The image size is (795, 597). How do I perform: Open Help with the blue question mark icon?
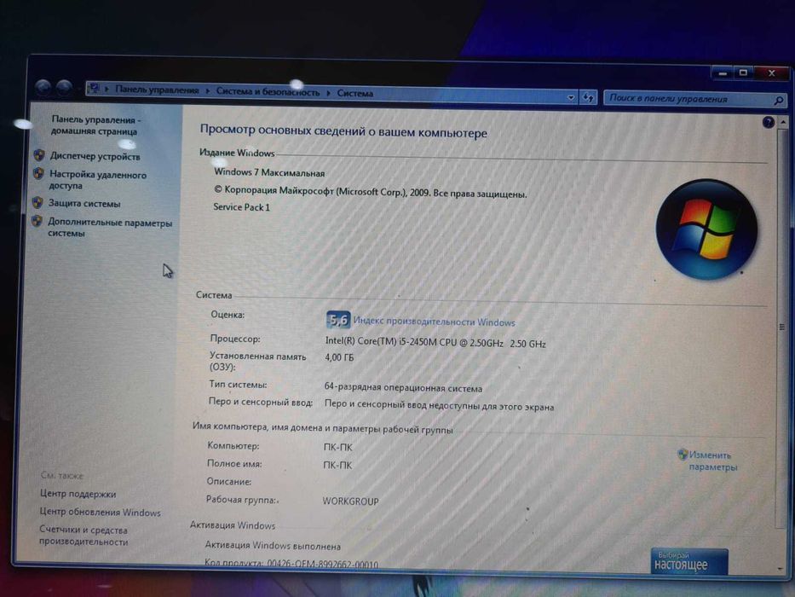(768, 122)
